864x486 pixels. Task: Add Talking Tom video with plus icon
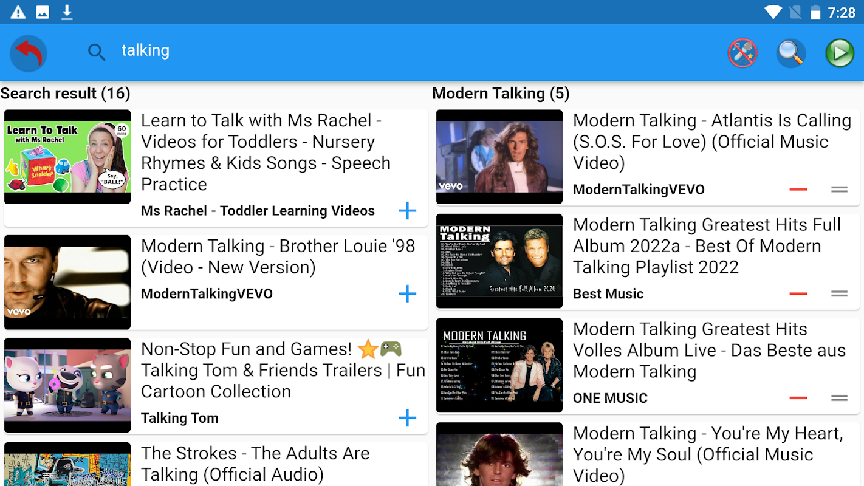click(407, 418)
